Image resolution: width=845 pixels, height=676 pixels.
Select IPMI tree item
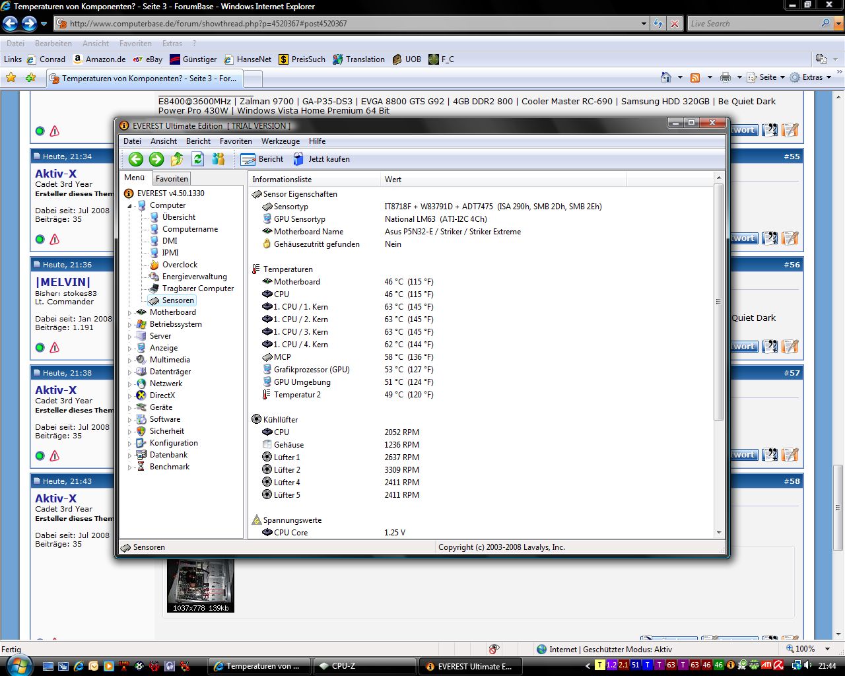(170, 253)
